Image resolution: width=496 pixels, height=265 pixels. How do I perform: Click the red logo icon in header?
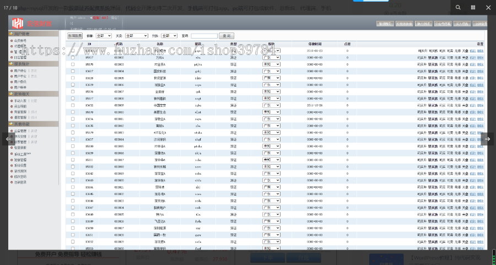(18, 23)
